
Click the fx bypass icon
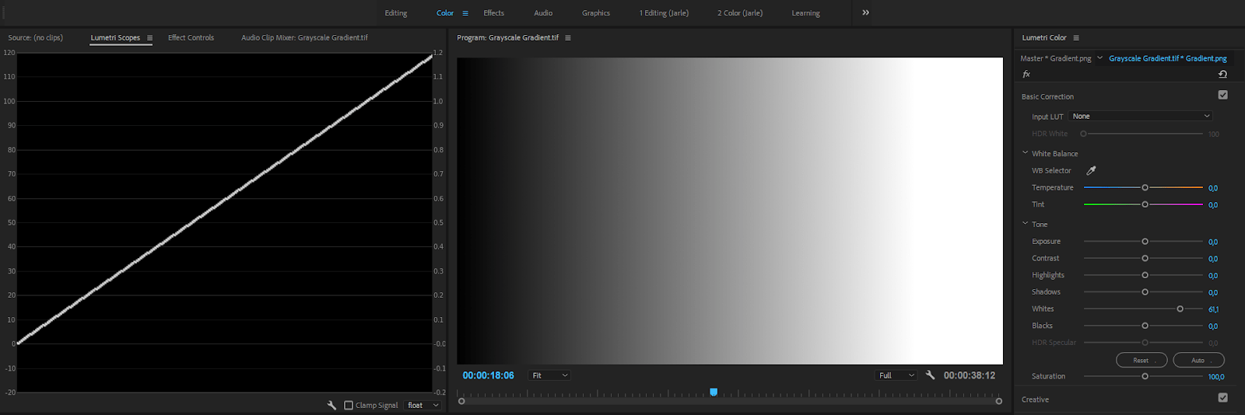click(1026, 75)
